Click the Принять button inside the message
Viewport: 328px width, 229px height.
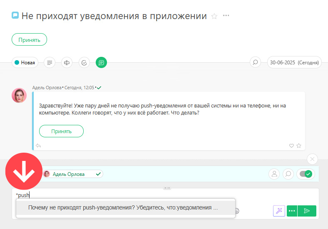(x=61, y=131)
